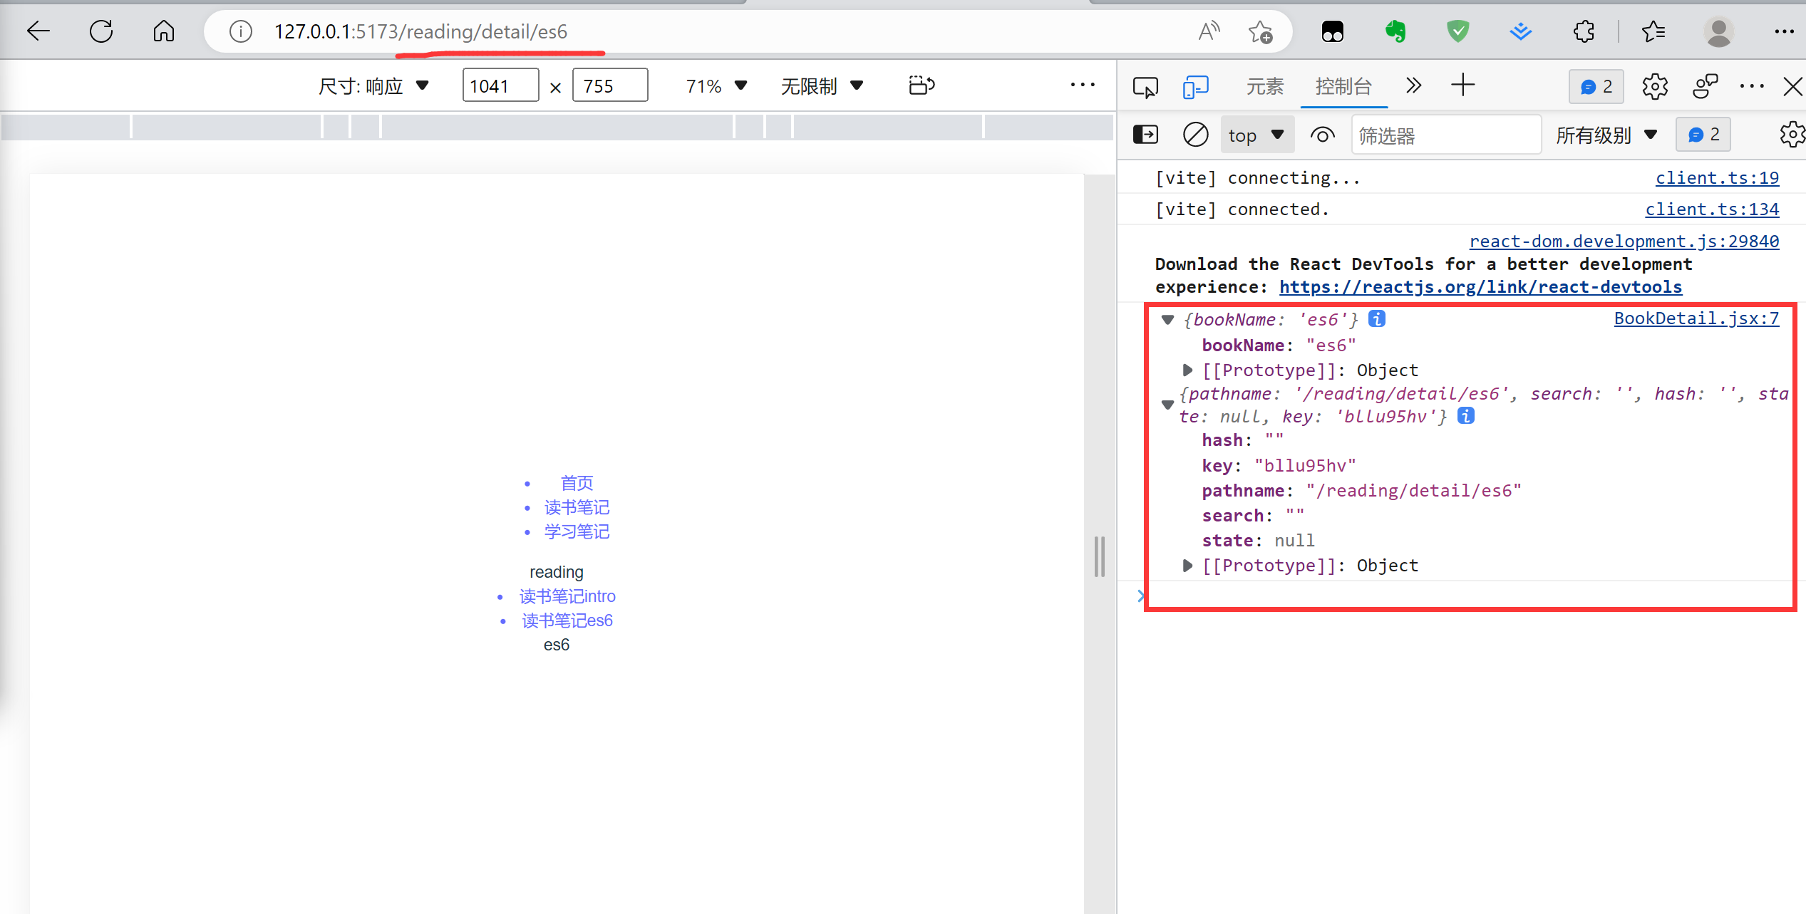Screen dimensions: 1806x914
Task: Click the close devtools panel icon
Action: click(1792, 86)
